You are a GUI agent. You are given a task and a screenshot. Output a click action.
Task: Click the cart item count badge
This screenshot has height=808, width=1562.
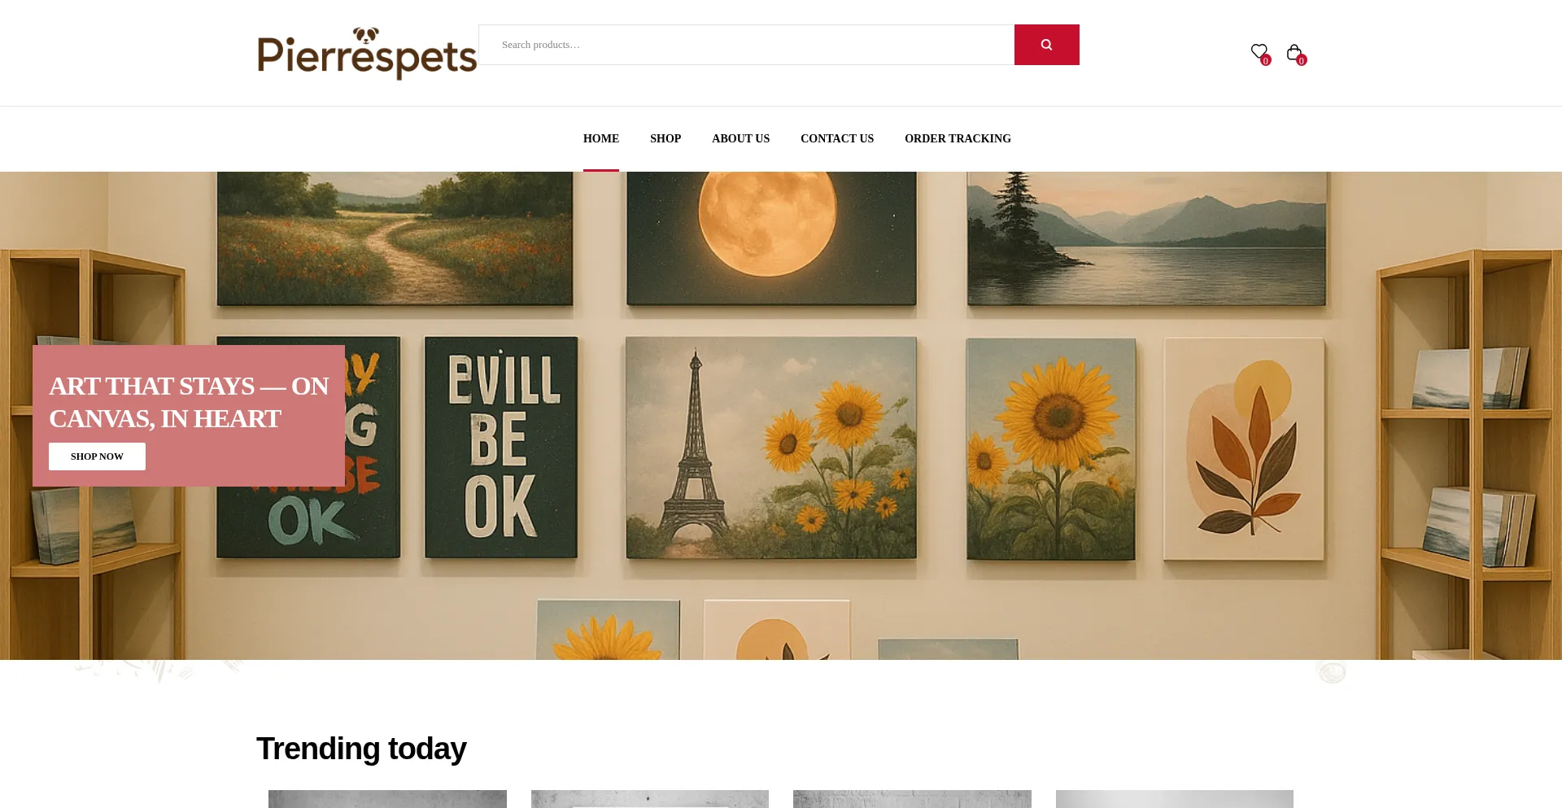[1302, 61]
